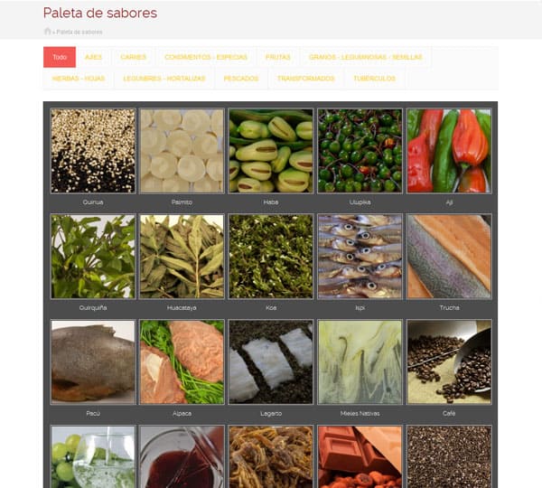Open the Mieles Nativas link
Screen dimensions: 542x488
360,413
